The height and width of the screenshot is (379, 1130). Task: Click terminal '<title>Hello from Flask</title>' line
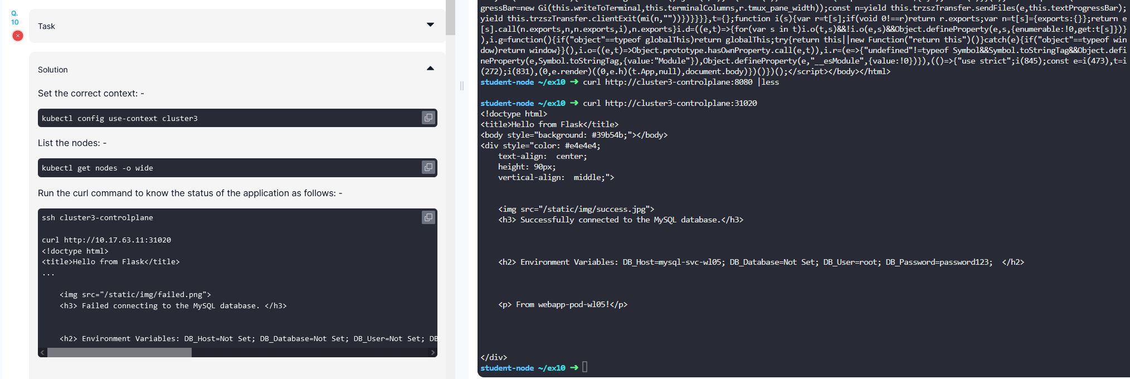coord(549,124)
